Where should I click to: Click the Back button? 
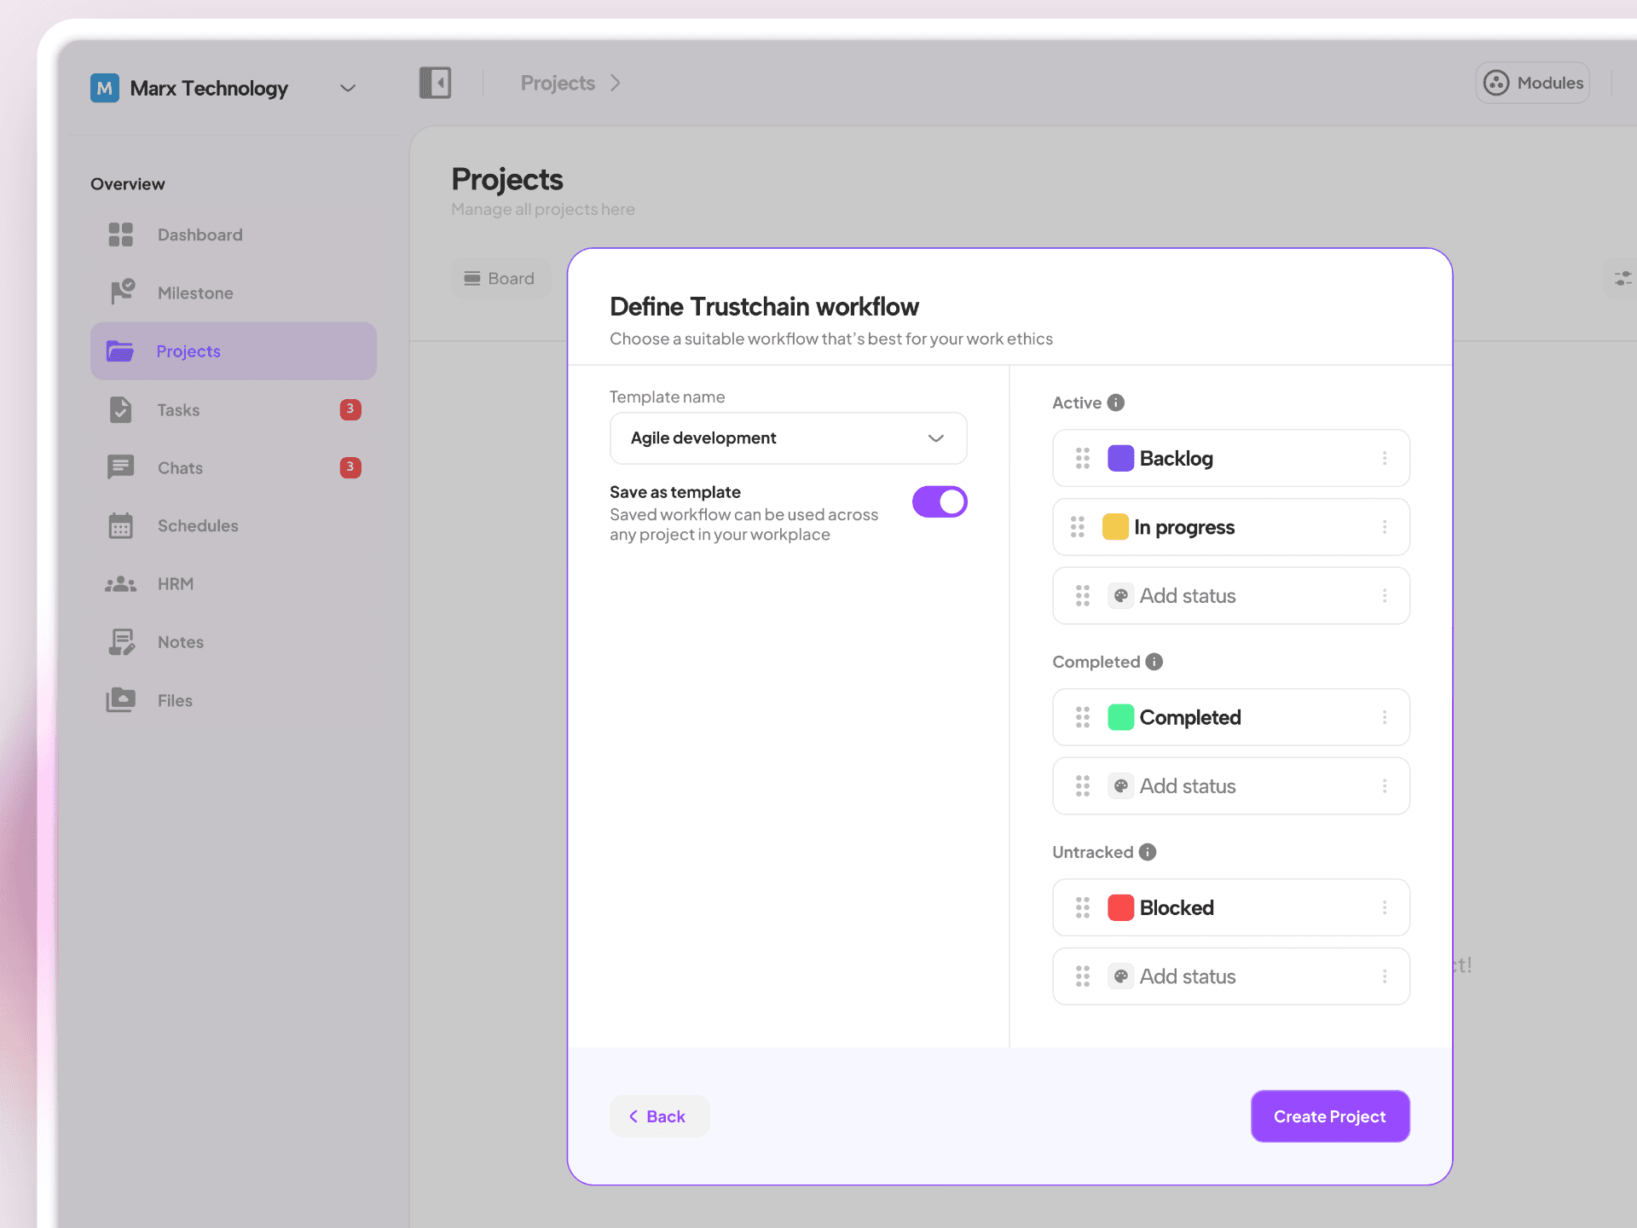pyautogui.click(x=658, y=1116)
